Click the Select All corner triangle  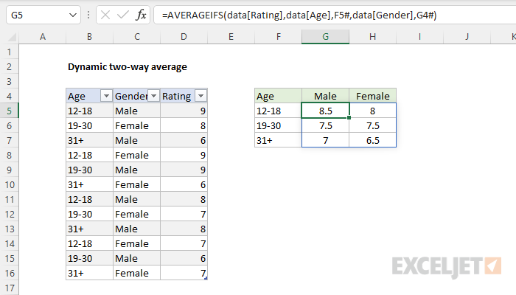pyautogui.click(x=9, y=37)
